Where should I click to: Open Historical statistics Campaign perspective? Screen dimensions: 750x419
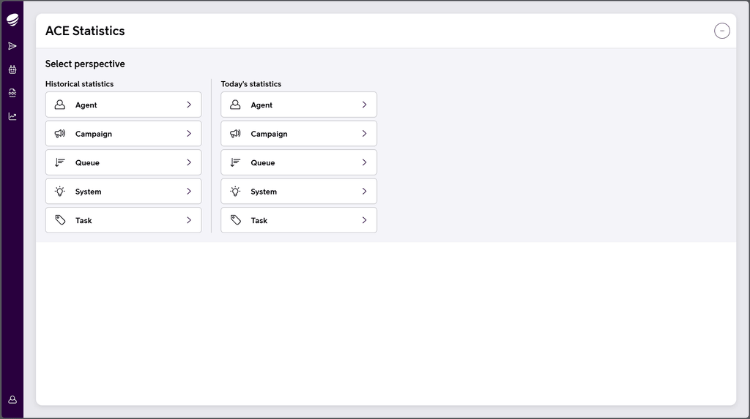point(123,133)
